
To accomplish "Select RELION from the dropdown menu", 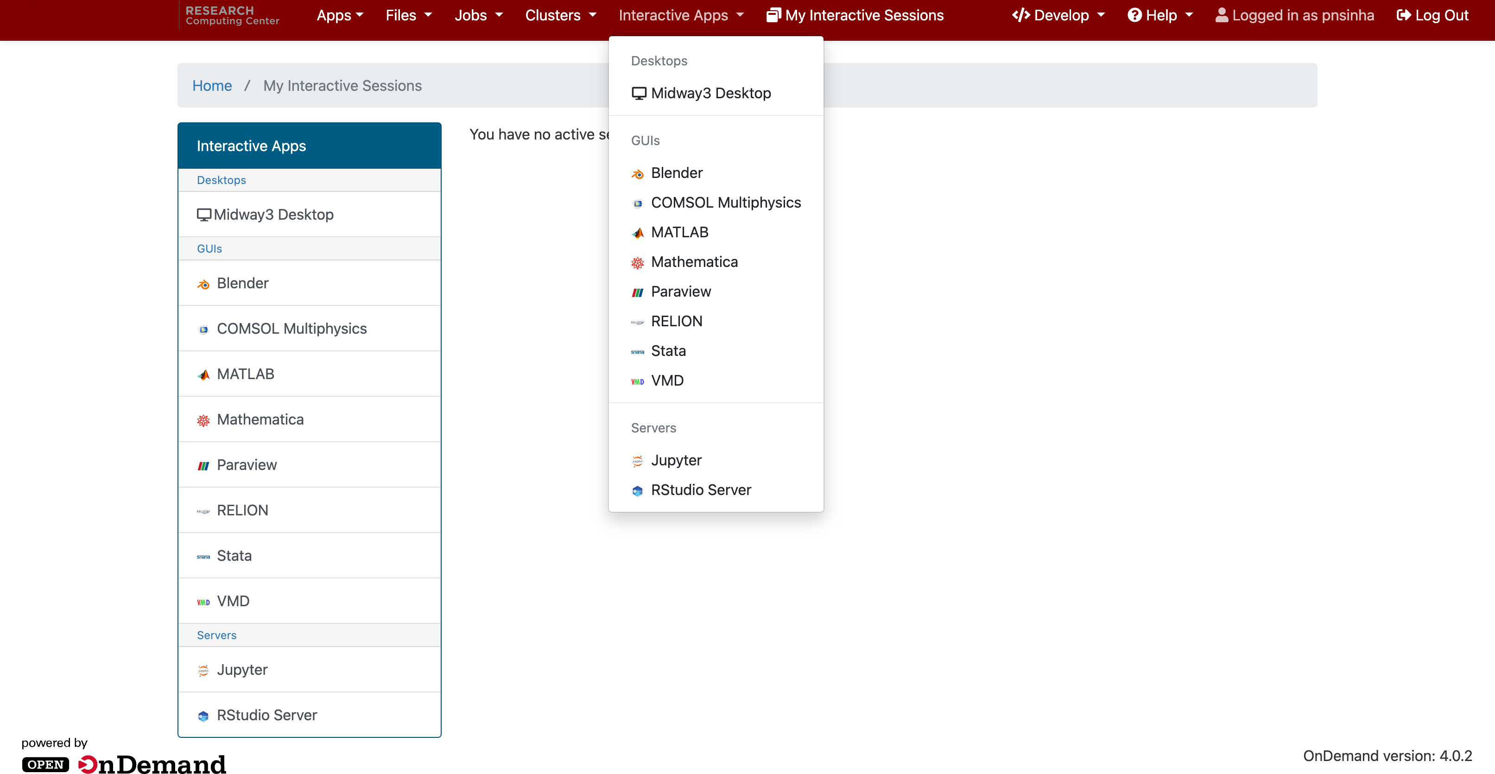I will [x=676, y=321].
